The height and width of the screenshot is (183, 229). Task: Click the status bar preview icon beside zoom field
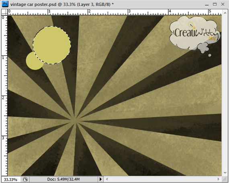25,179
